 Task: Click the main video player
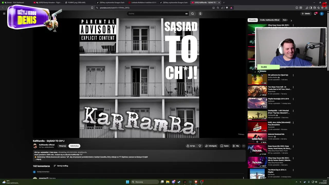[139, 78]
